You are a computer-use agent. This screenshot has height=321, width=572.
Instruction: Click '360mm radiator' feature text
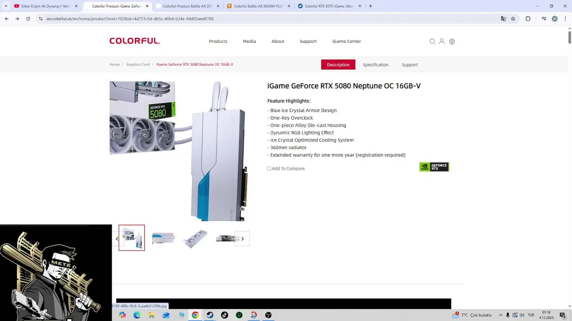pyautogui.click(x=288, y=148)
